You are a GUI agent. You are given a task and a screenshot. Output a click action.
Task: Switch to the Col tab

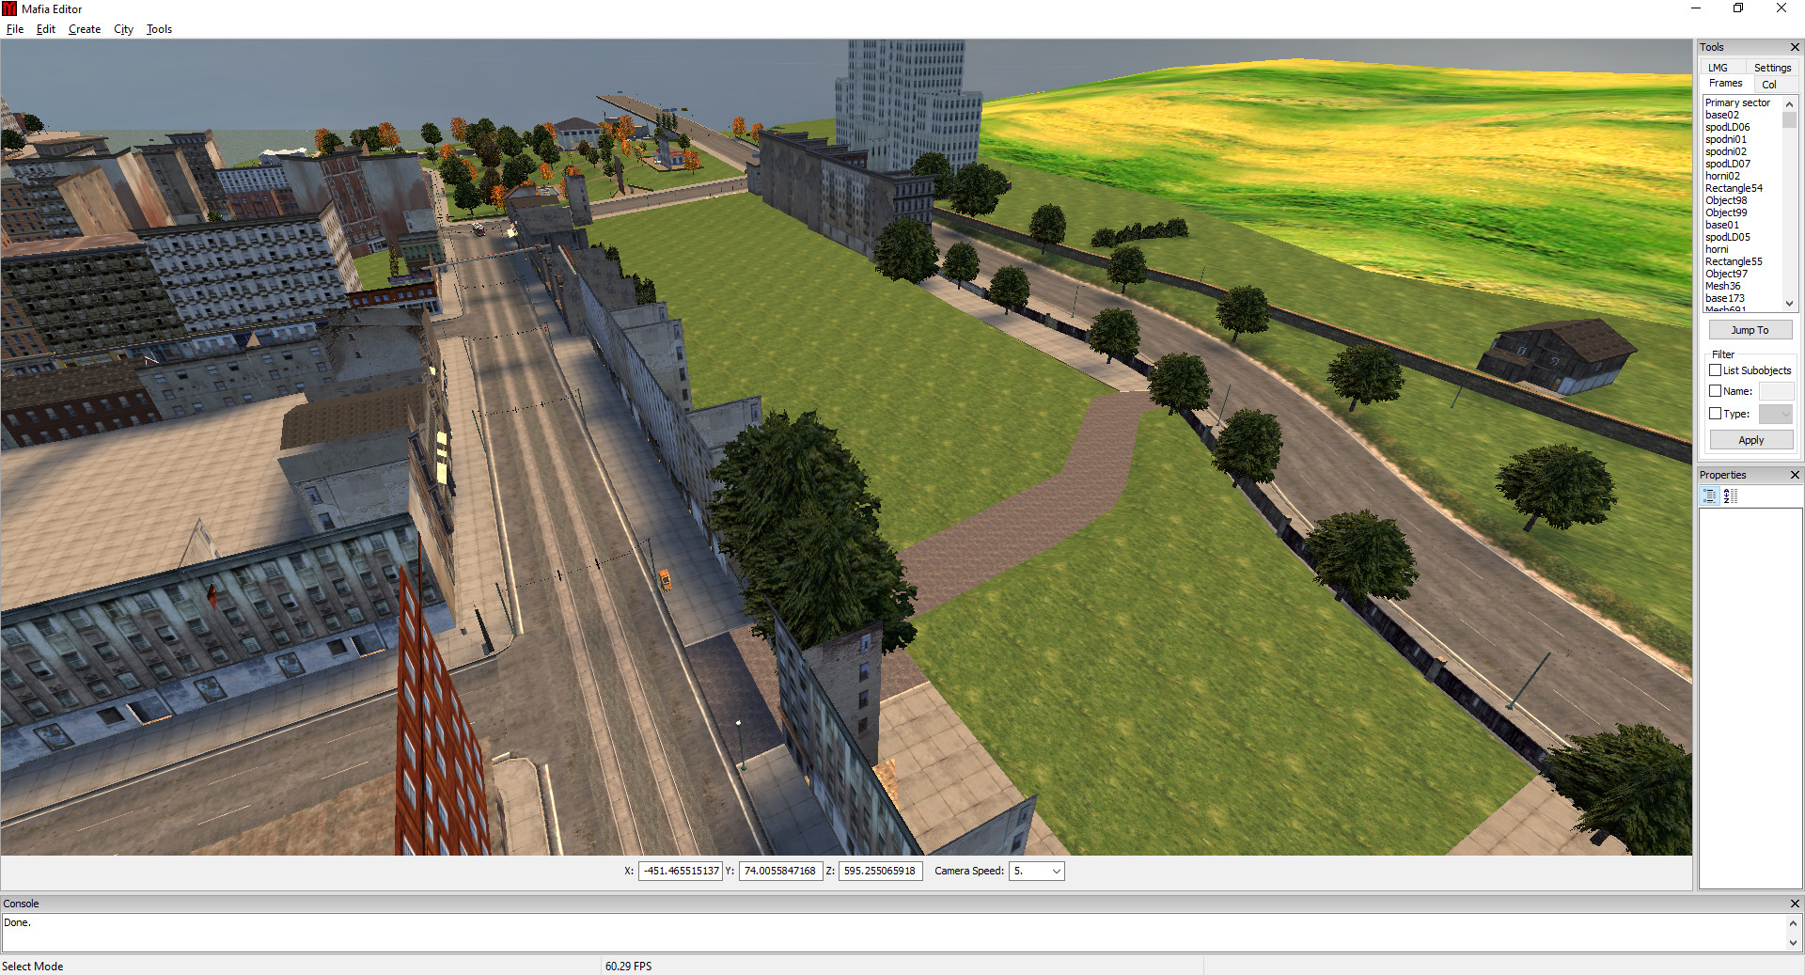pyautogui.click(x=1769, y=85)
